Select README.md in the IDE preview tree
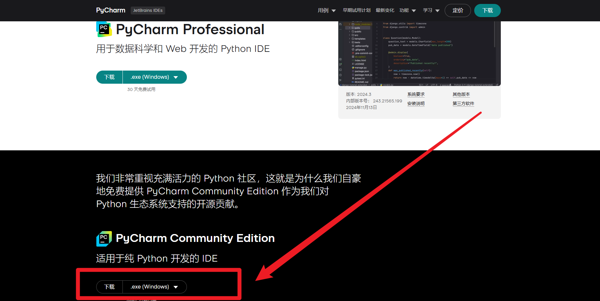Screen dimensions: 600x301 [360, 82]
